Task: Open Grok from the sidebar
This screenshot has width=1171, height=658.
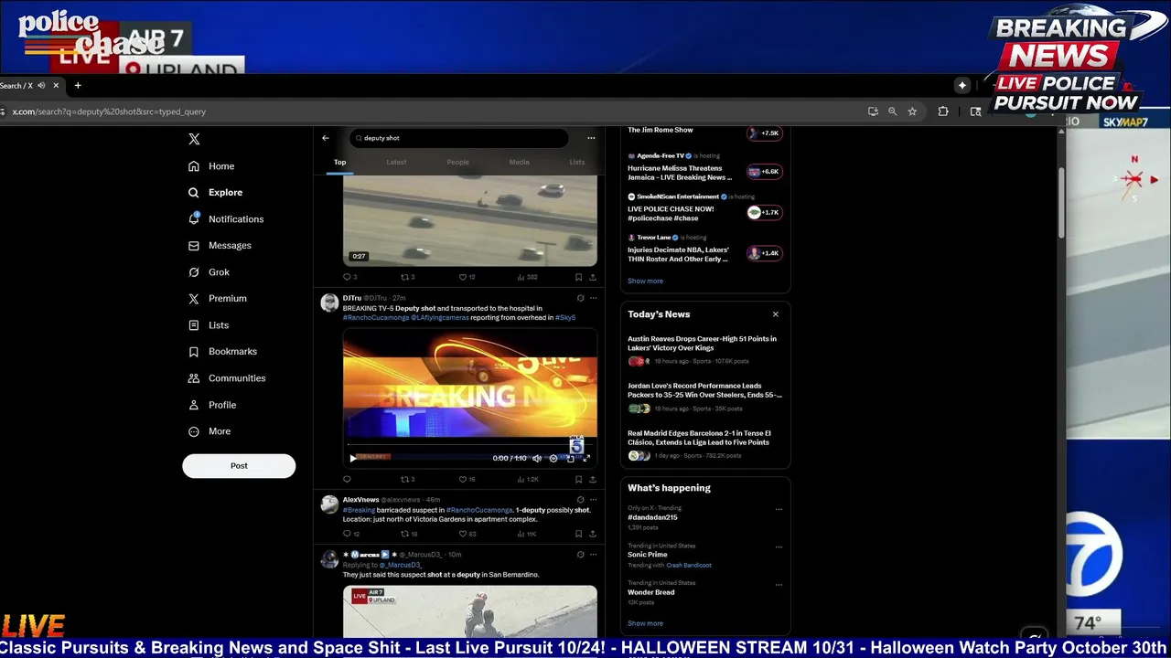Action: pos(209,272)
